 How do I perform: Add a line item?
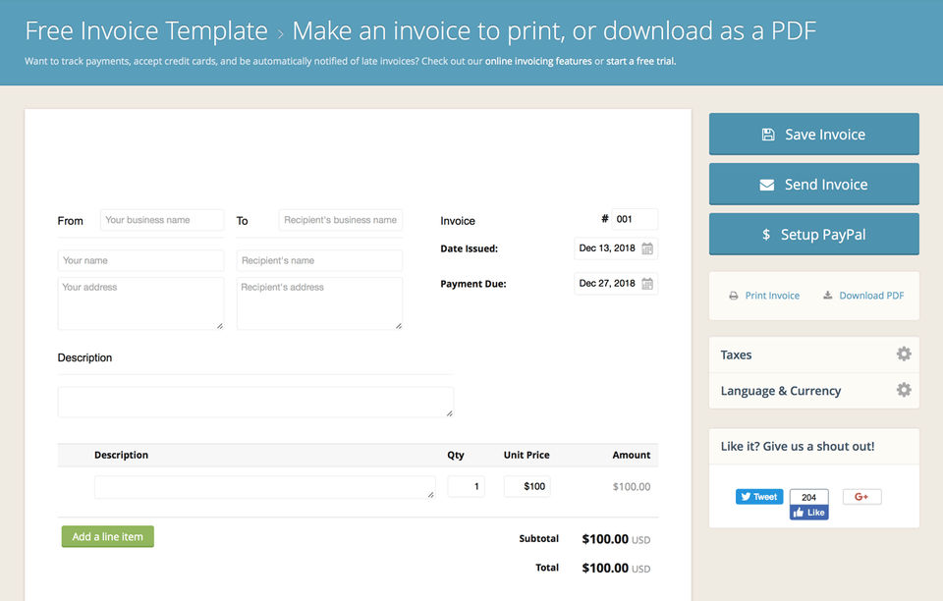(108, 537)
